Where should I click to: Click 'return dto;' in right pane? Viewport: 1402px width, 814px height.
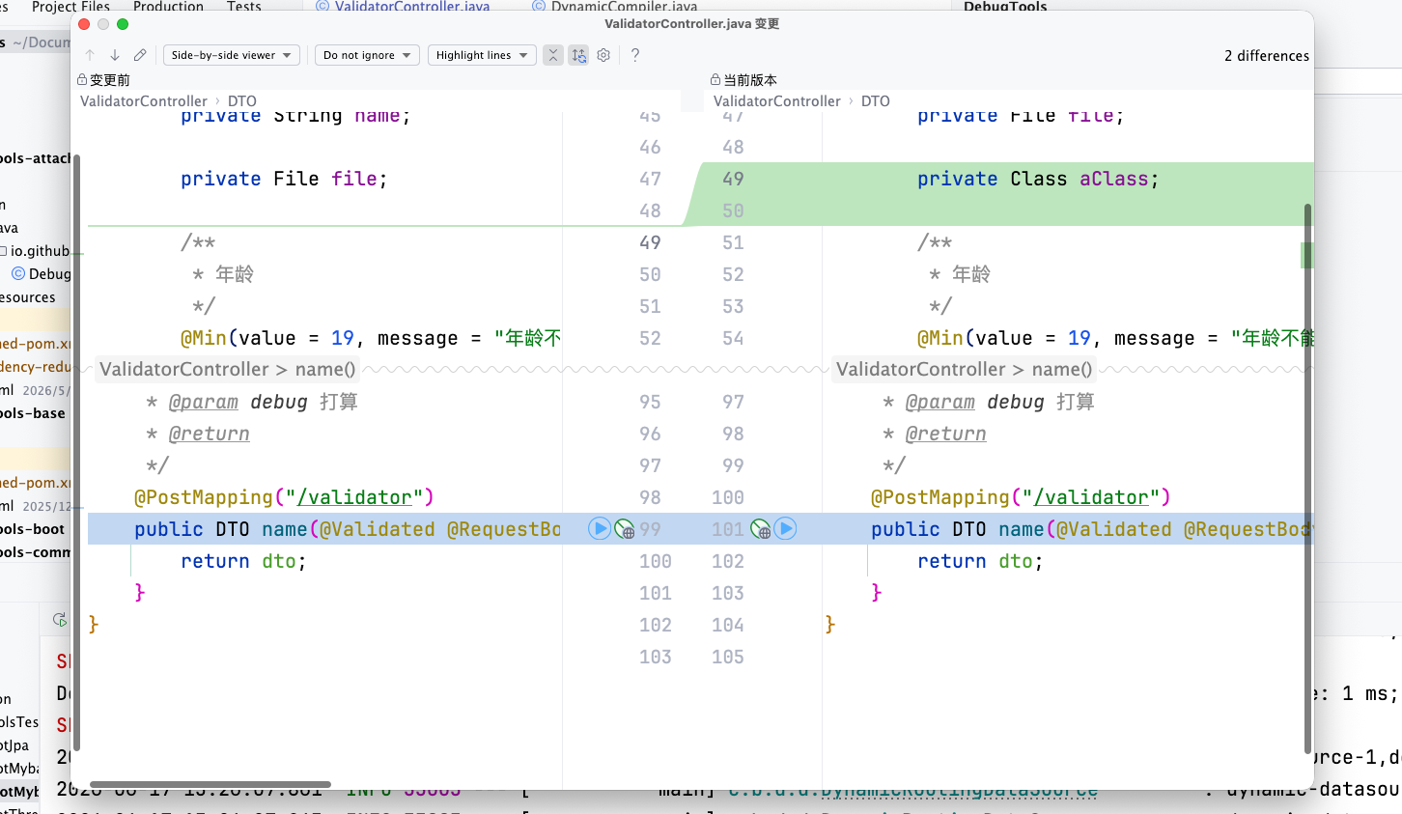click(980, 561)
